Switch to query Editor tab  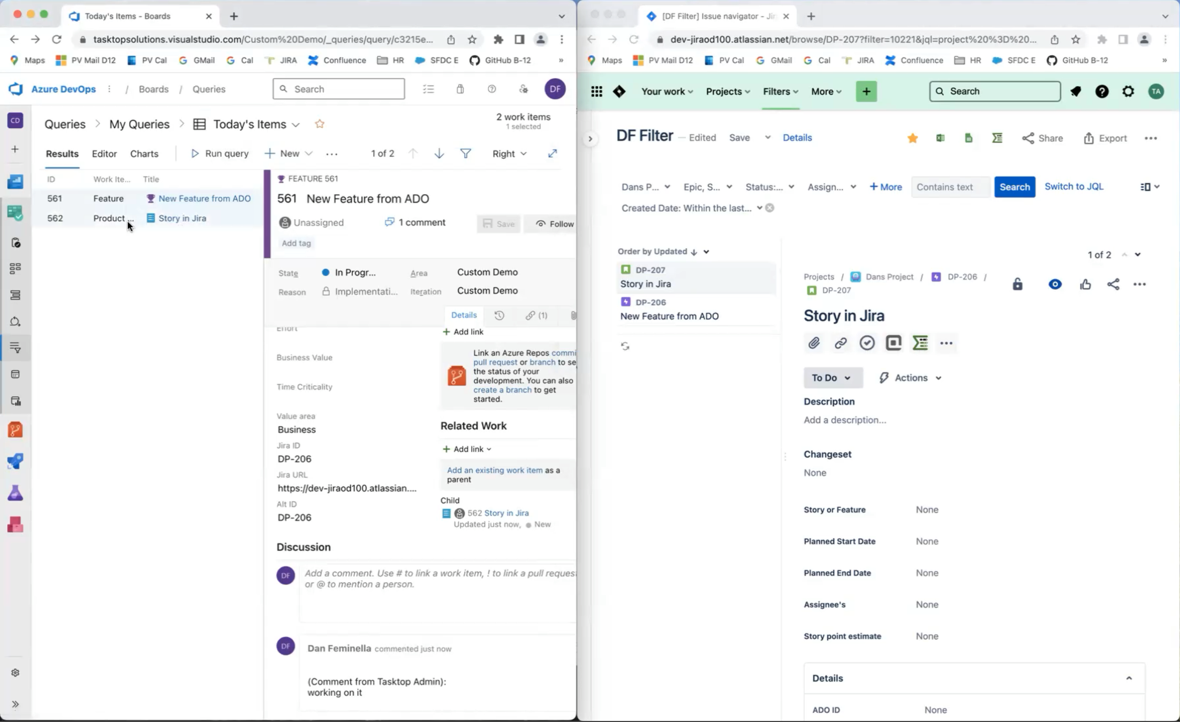tap(104, 153)
